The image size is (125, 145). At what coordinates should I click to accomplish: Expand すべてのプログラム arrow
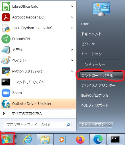(4, 113)
